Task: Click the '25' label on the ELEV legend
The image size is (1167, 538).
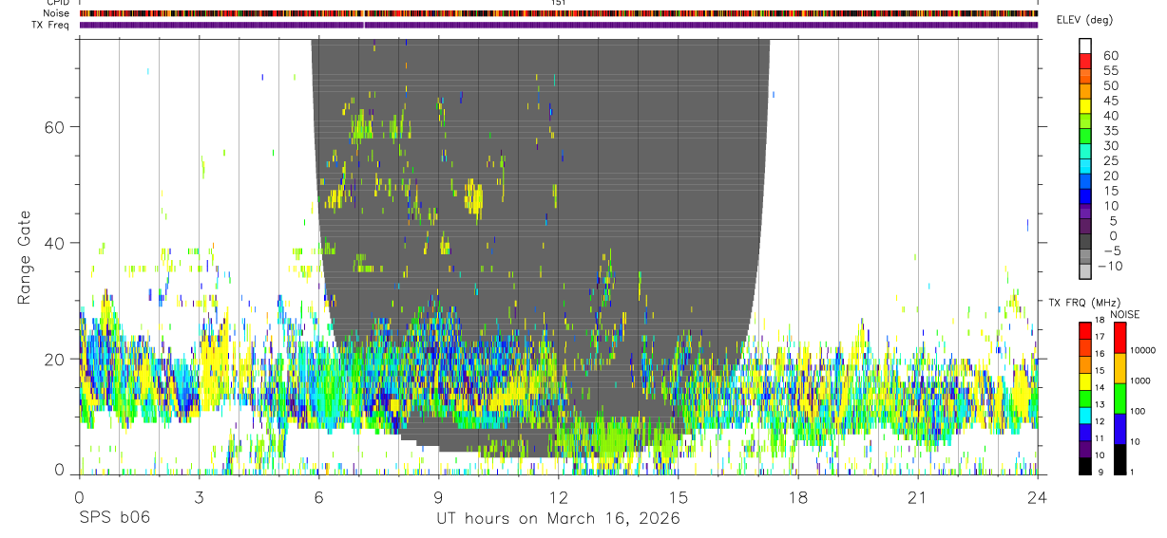Action: [x=1110, y=161]
